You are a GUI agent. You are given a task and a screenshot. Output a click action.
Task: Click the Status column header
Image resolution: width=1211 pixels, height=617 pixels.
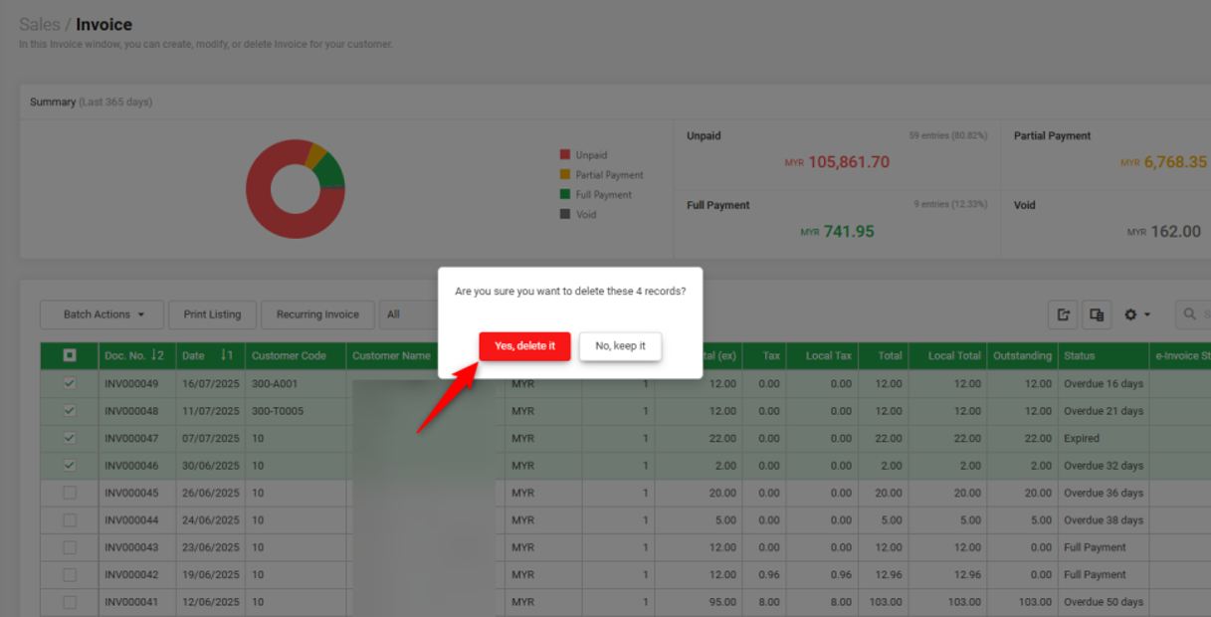pyautogui.click(x=1102, y=355)
